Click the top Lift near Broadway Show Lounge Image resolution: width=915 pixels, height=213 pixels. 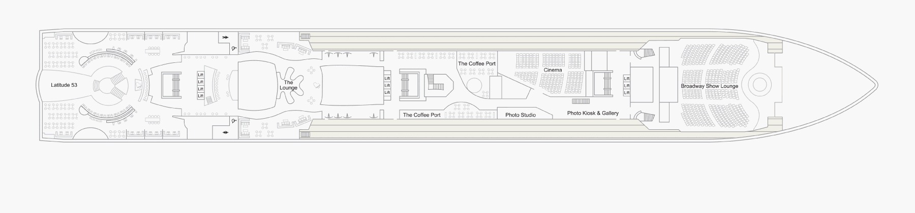coord(627,79)
